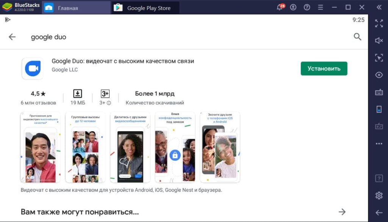The height and width of the screenshot is (222, 388).
Task: Open keyboard controls icon in sidebar
Action: click(379, 92)
